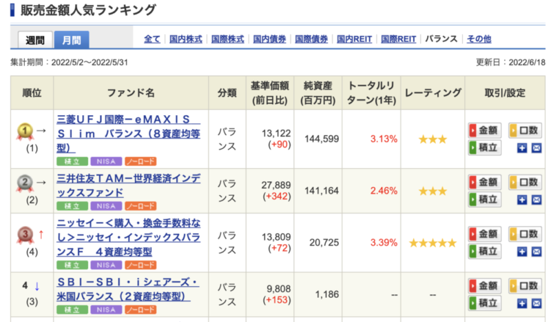The height and width of the screenshot is (322, 551).
Task: Open ニッセイ・インデックスバランスF fund link
Action: (129, 237)
